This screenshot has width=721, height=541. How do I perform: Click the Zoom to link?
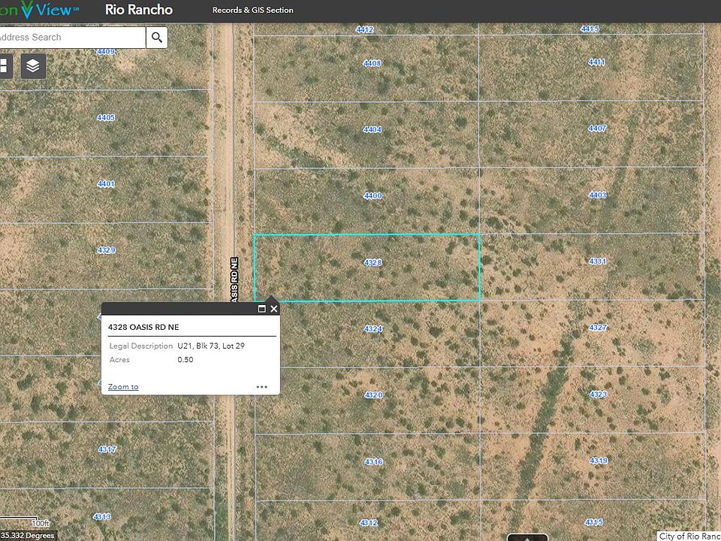tap(123, 387)
